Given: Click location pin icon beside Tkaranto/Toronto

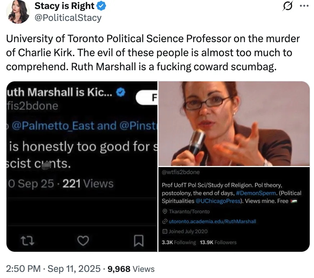Looking at the screenshot, I should [x=165, y=211].
